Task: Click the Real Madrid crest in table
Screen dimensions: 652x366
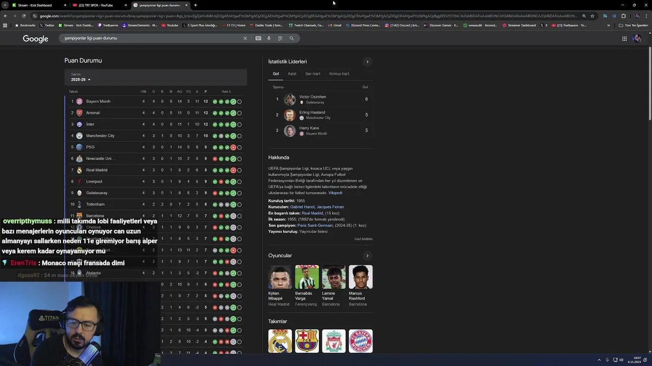Action: point(79,170)
